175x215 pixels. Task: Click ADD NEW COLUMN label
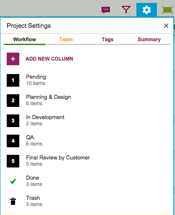tap(50, 59)
